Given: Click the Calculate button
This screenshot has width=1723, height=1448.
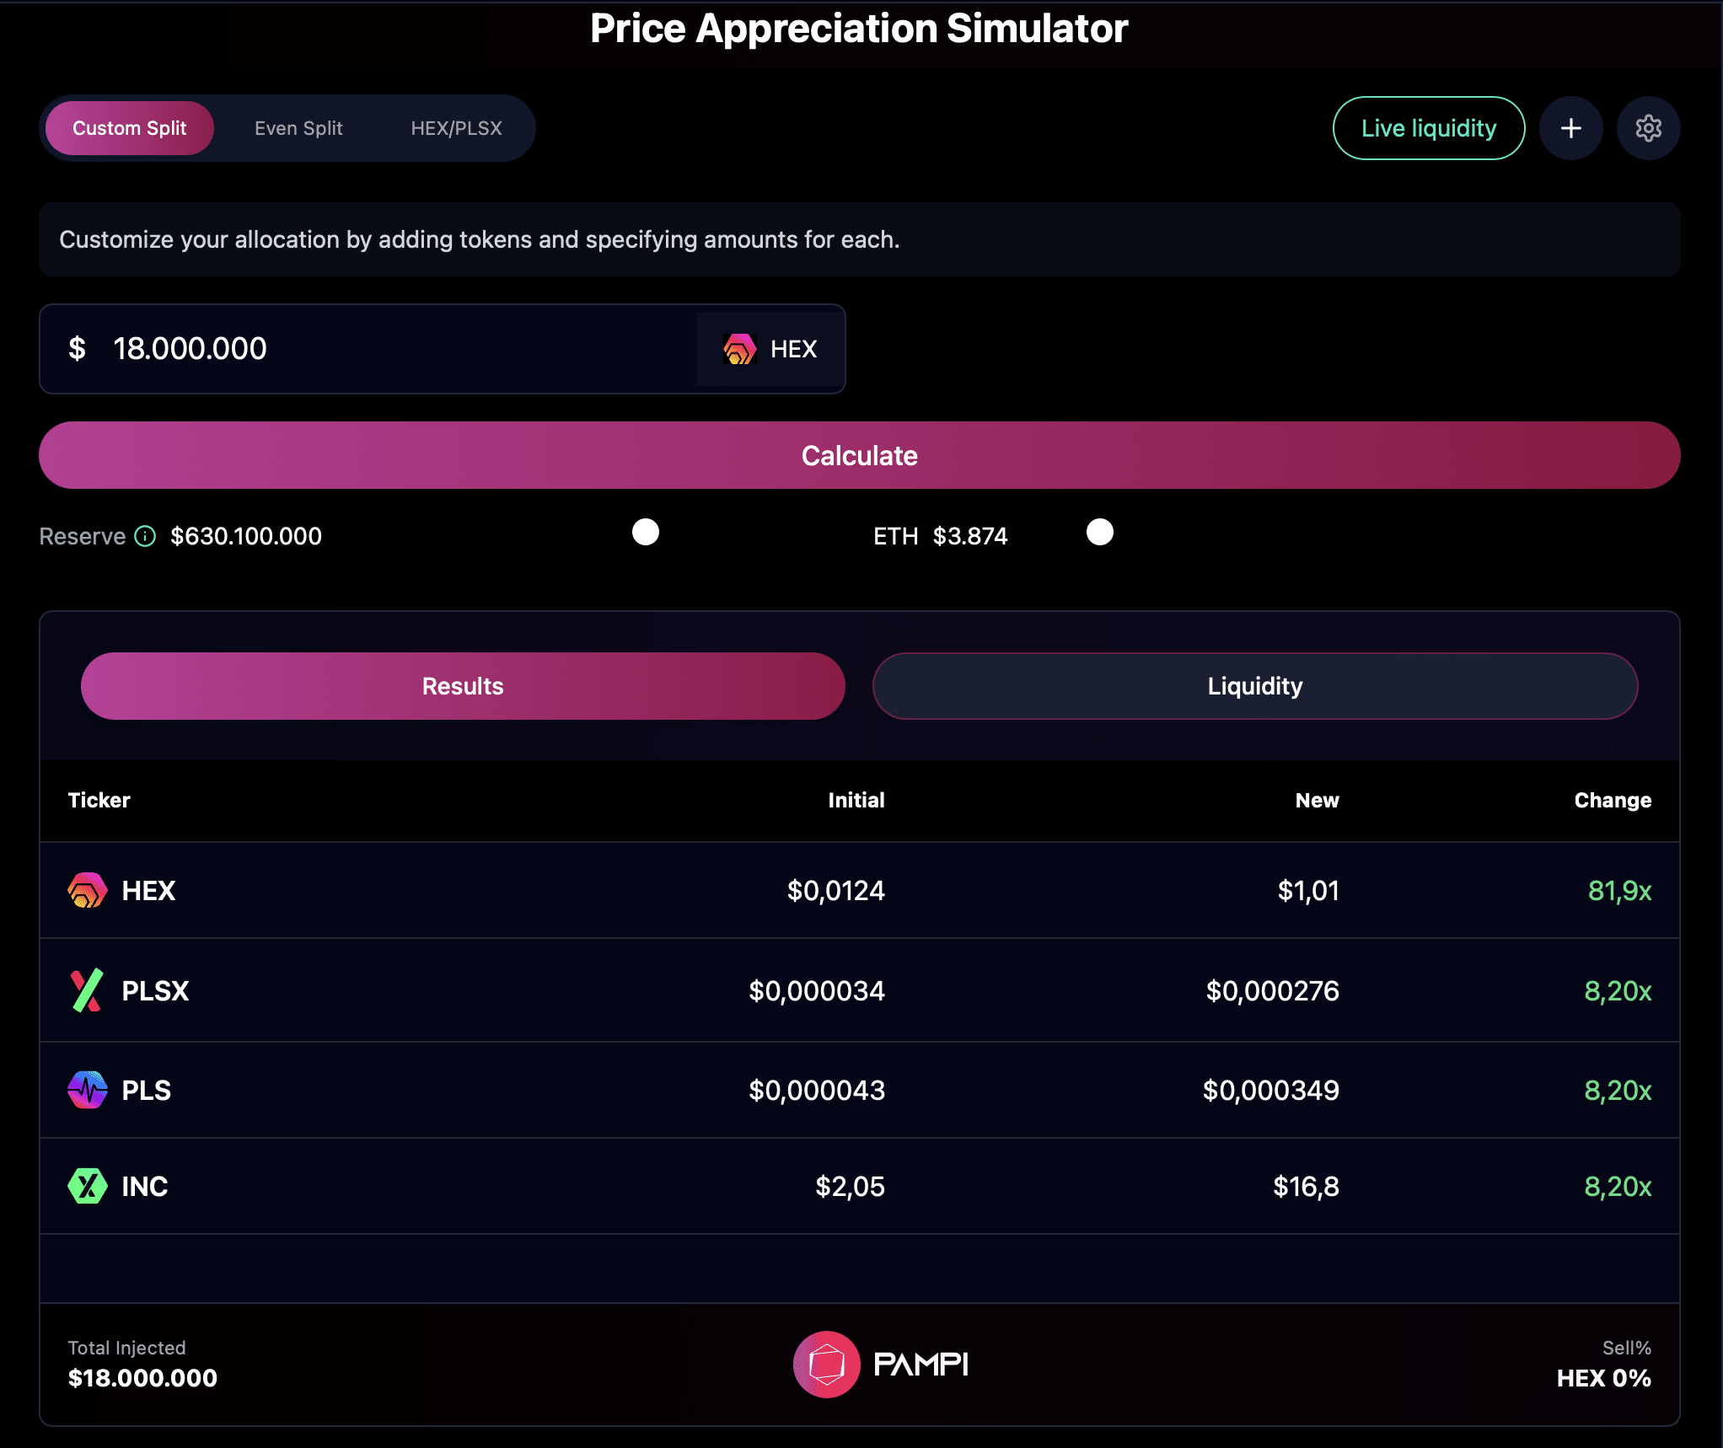Looking at the screenshot, I should point(859,455).
